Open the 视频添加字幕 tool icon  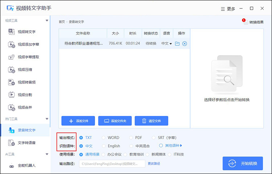pos(12,44)
